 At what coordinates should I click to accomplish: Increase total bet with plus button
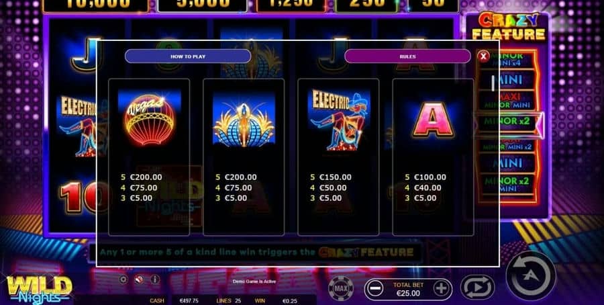pyautogui.click(x=442, y=289)
